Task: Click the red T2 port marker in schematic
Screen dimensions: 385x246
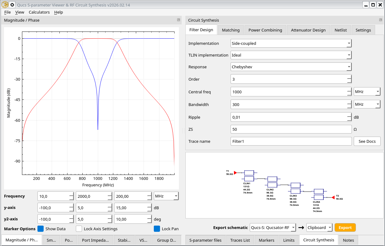Action: [333, 197]
